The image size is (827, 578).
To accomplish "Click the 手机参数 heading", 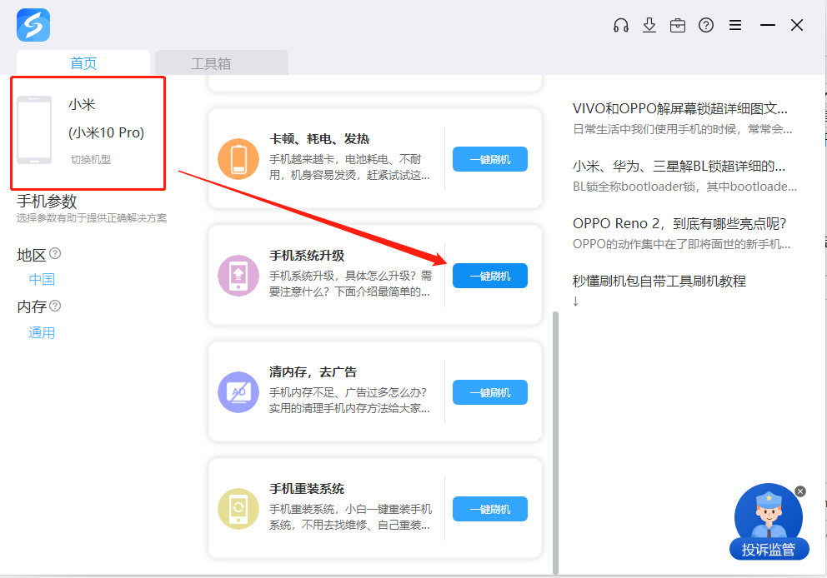I will (x=47, y=202).
